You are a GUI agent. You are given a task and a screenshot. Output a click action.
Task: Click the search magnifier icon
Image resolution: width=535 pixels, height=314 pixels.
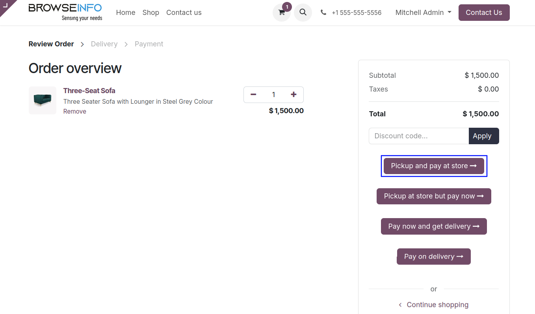[303, 13]
